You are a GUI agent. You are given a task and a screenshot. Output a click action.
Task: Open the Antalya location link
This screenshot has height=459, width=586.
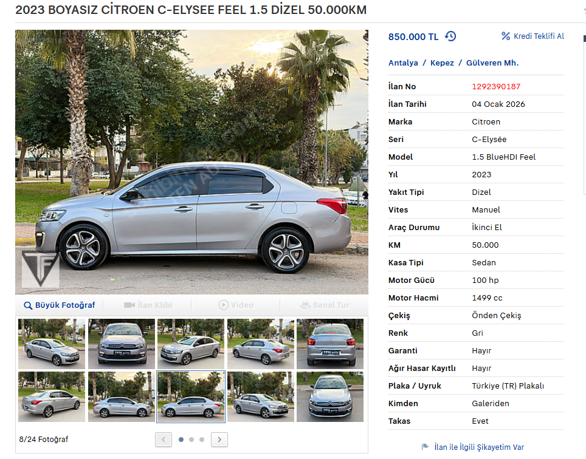[403, 63]
